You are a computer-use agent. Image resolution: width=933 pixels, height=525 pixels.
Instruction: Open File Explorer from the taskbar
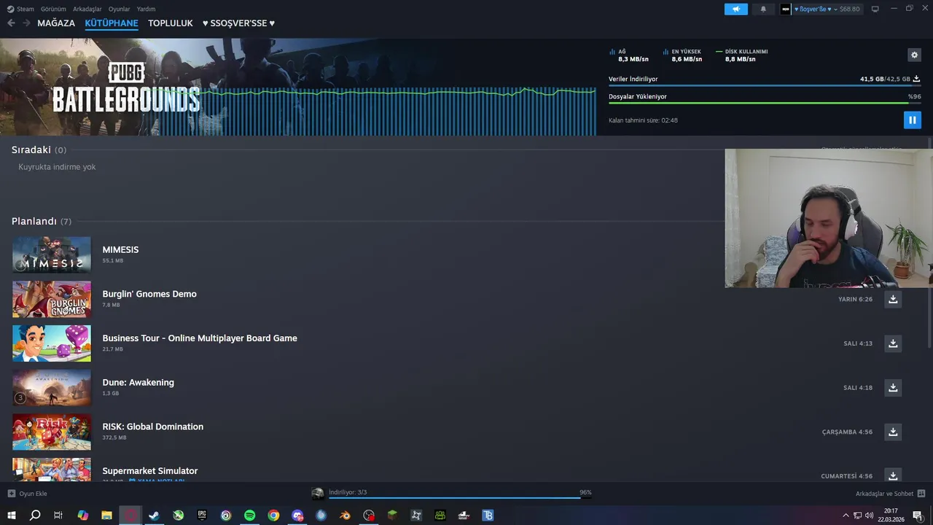[106, 516]
